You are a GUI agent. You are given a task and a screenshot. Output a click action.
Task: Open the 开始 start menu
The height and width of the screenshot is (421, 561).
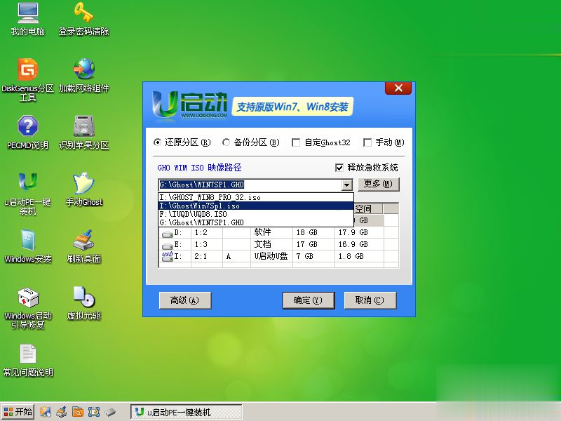click(x=18, y=412)
